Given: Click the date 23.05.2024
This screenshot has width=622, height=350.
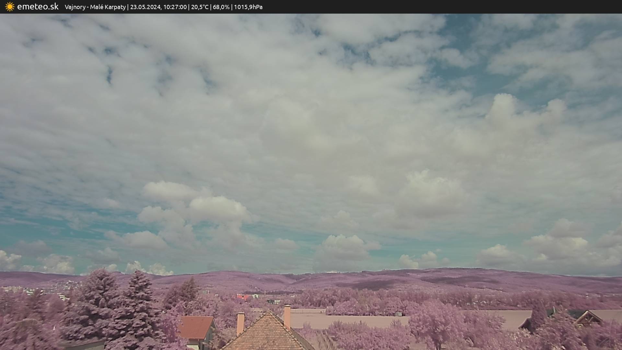Looking at the screenshot, I should [x=145, y=7].
